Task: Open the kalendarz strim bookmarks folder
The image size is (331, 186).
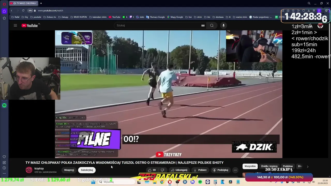Action: (x=98, y=17)
